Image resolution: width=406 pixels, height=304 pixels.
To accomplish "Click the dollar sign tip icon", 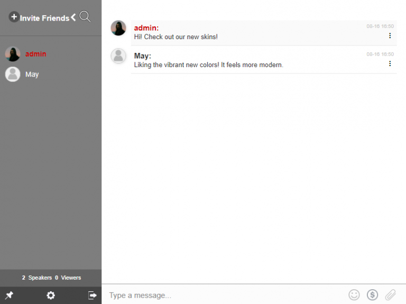I will click(372, 295).
